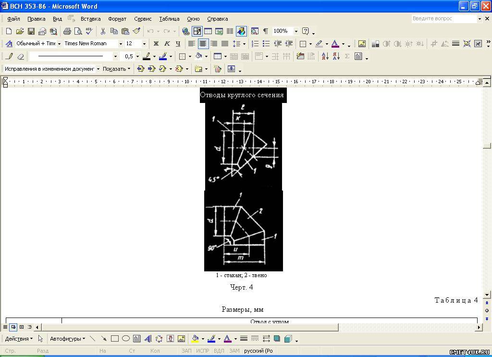Select the Rectangle shape tool
The height and width of the screenshot is (357, 492).
[115, 339]
